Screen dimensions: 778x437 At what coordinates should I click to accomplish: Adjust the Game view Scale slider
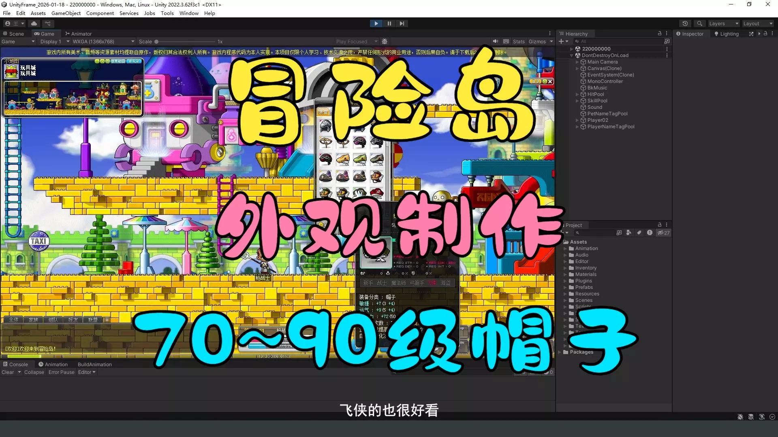[185, 42]
